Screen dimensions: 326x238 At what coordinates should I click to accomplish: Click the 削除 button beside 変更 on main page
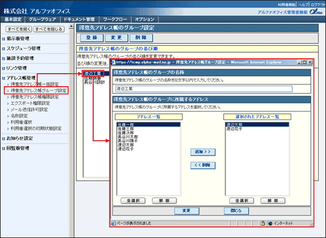[x=141, y=38]
